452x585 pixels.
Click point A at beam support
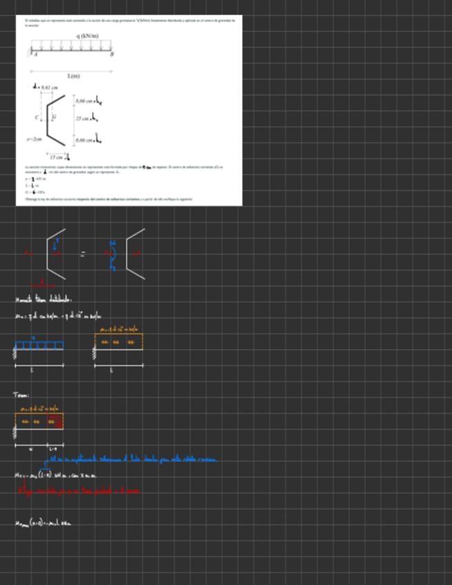pyautogui.click(x=35, y=55)
